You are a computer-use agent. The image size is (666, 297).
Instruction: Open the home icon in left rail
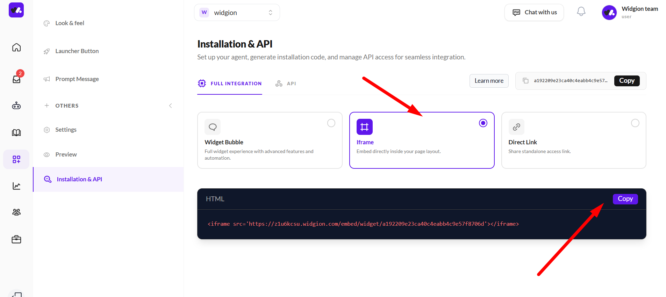(x=16, y=48)
